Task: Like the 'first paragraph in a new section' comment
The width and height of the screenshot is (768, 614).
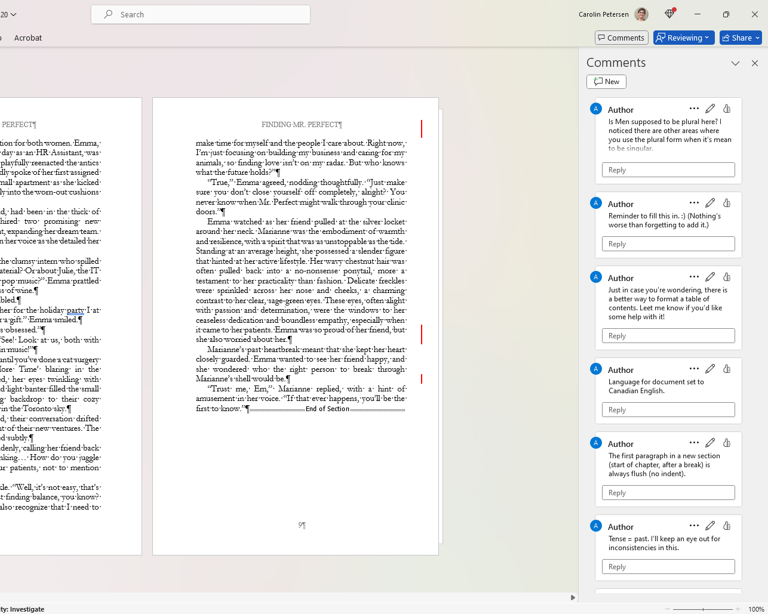Action: pos(727,443)
